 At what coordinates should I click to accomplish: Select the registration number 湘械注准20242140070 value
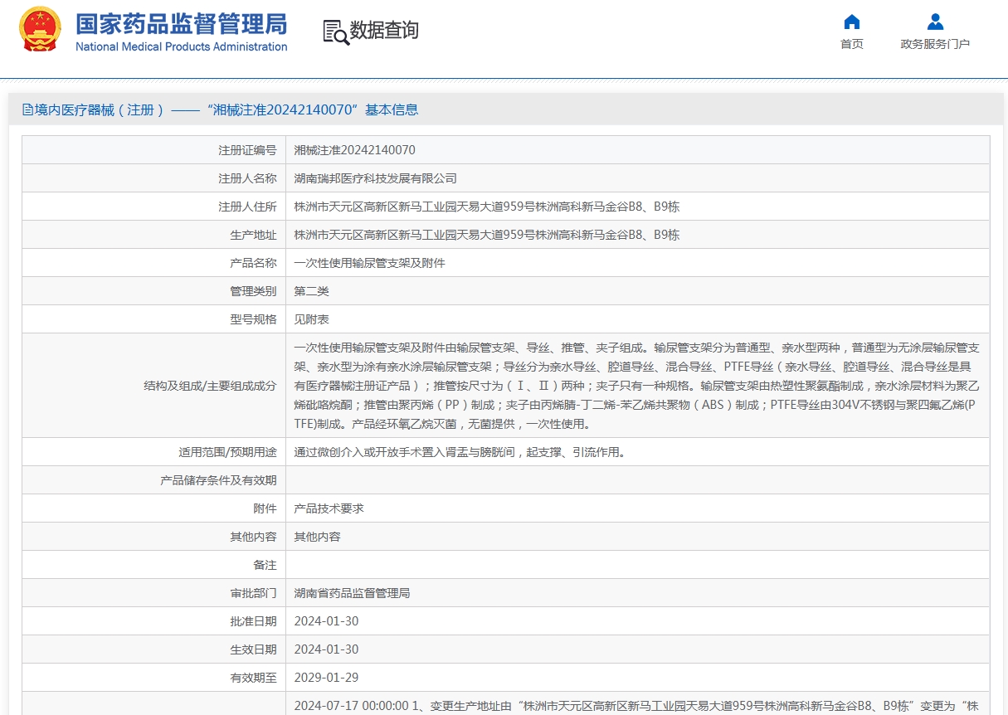click(355, 150)
